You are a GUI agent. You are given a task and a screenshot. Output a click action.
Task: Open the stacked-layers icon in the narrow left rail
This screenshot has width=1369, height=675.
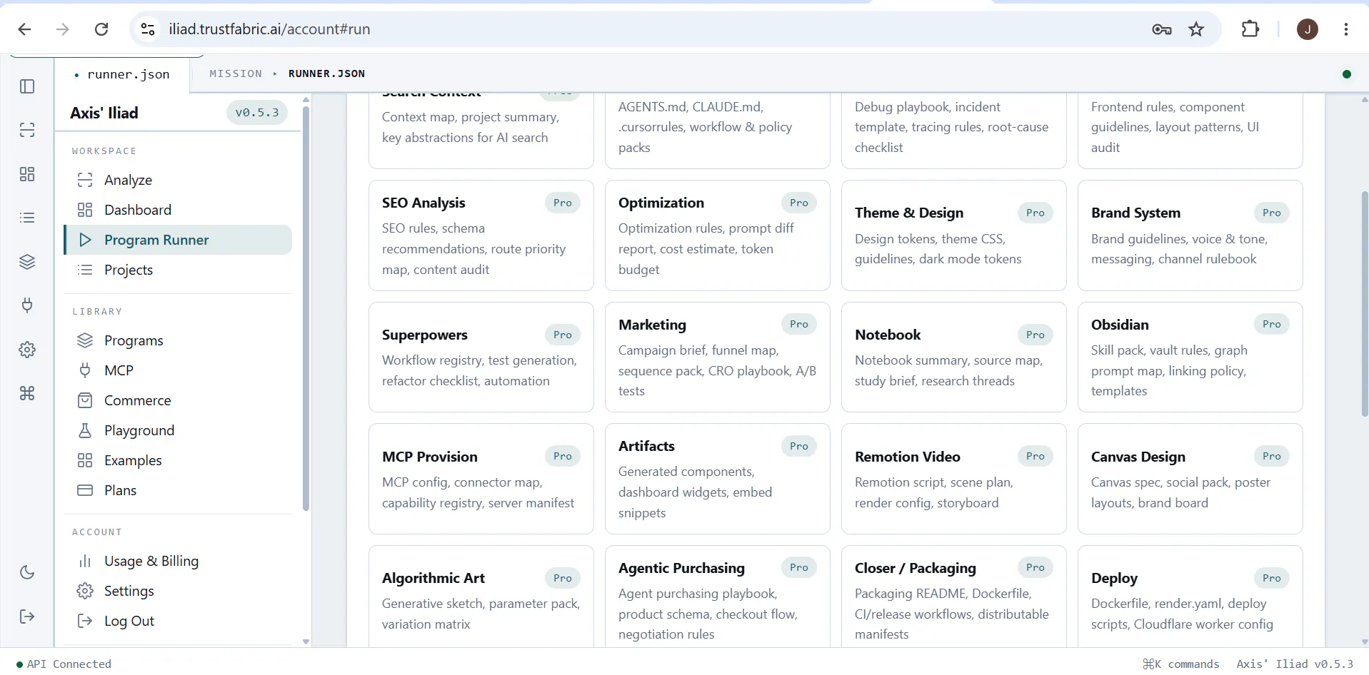coord(27,262)
